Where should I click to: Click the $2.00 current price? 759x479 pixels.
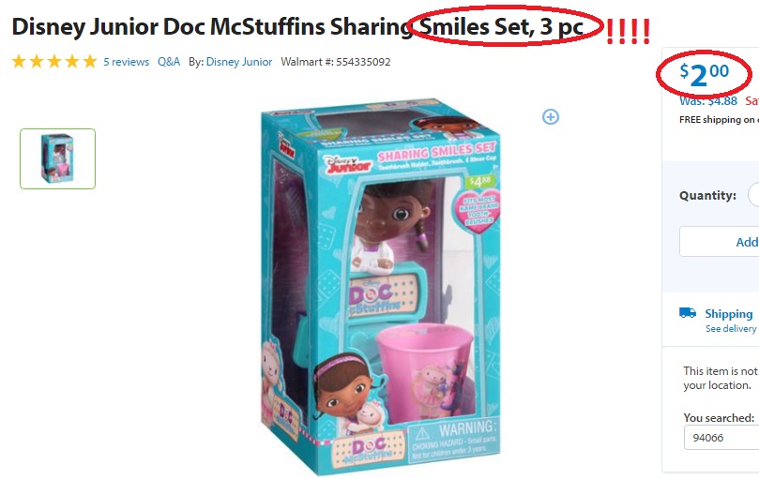click(x=705, y=74)
